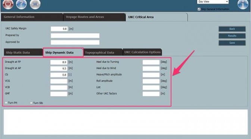
Task: Click the UKC Safety Margin field
Action: pyautogui.click(x=59, y=29)
